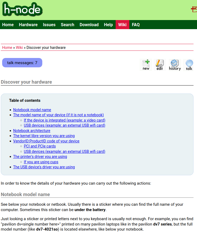Go to Home in navigation bar
197x233 pixels.
point(8,25)
